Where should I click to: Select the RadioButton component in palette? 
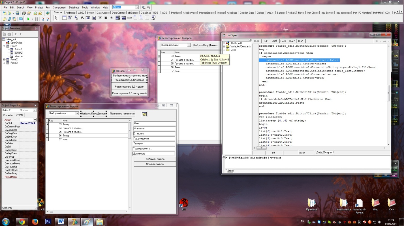(112, 18)
